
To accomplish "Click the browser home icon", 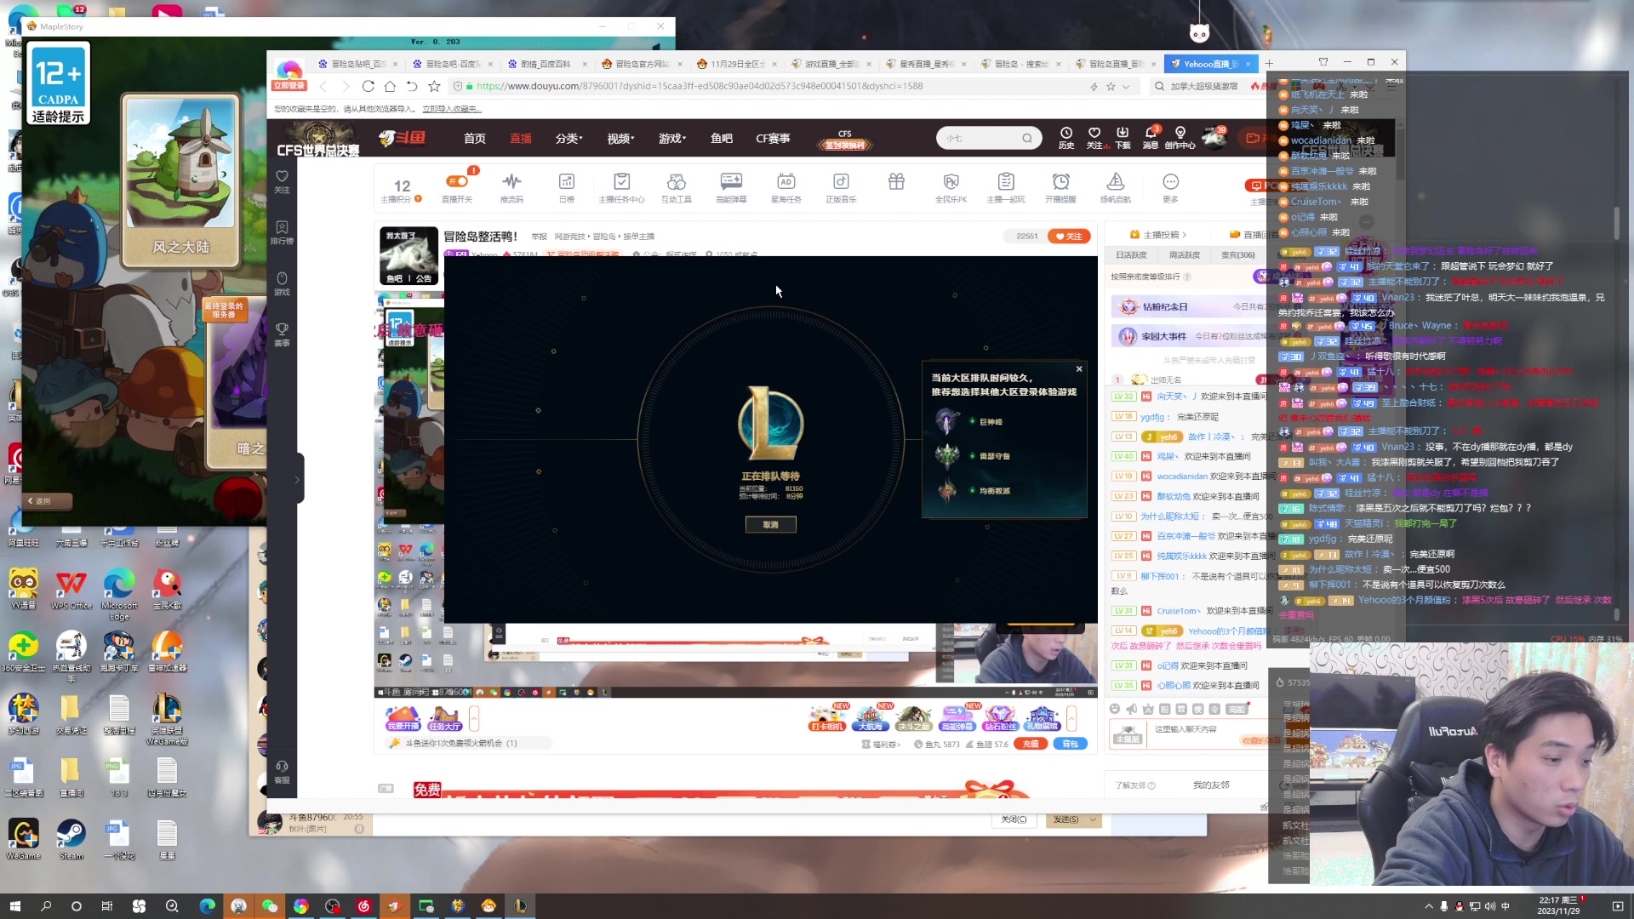I will click(390, 86).
